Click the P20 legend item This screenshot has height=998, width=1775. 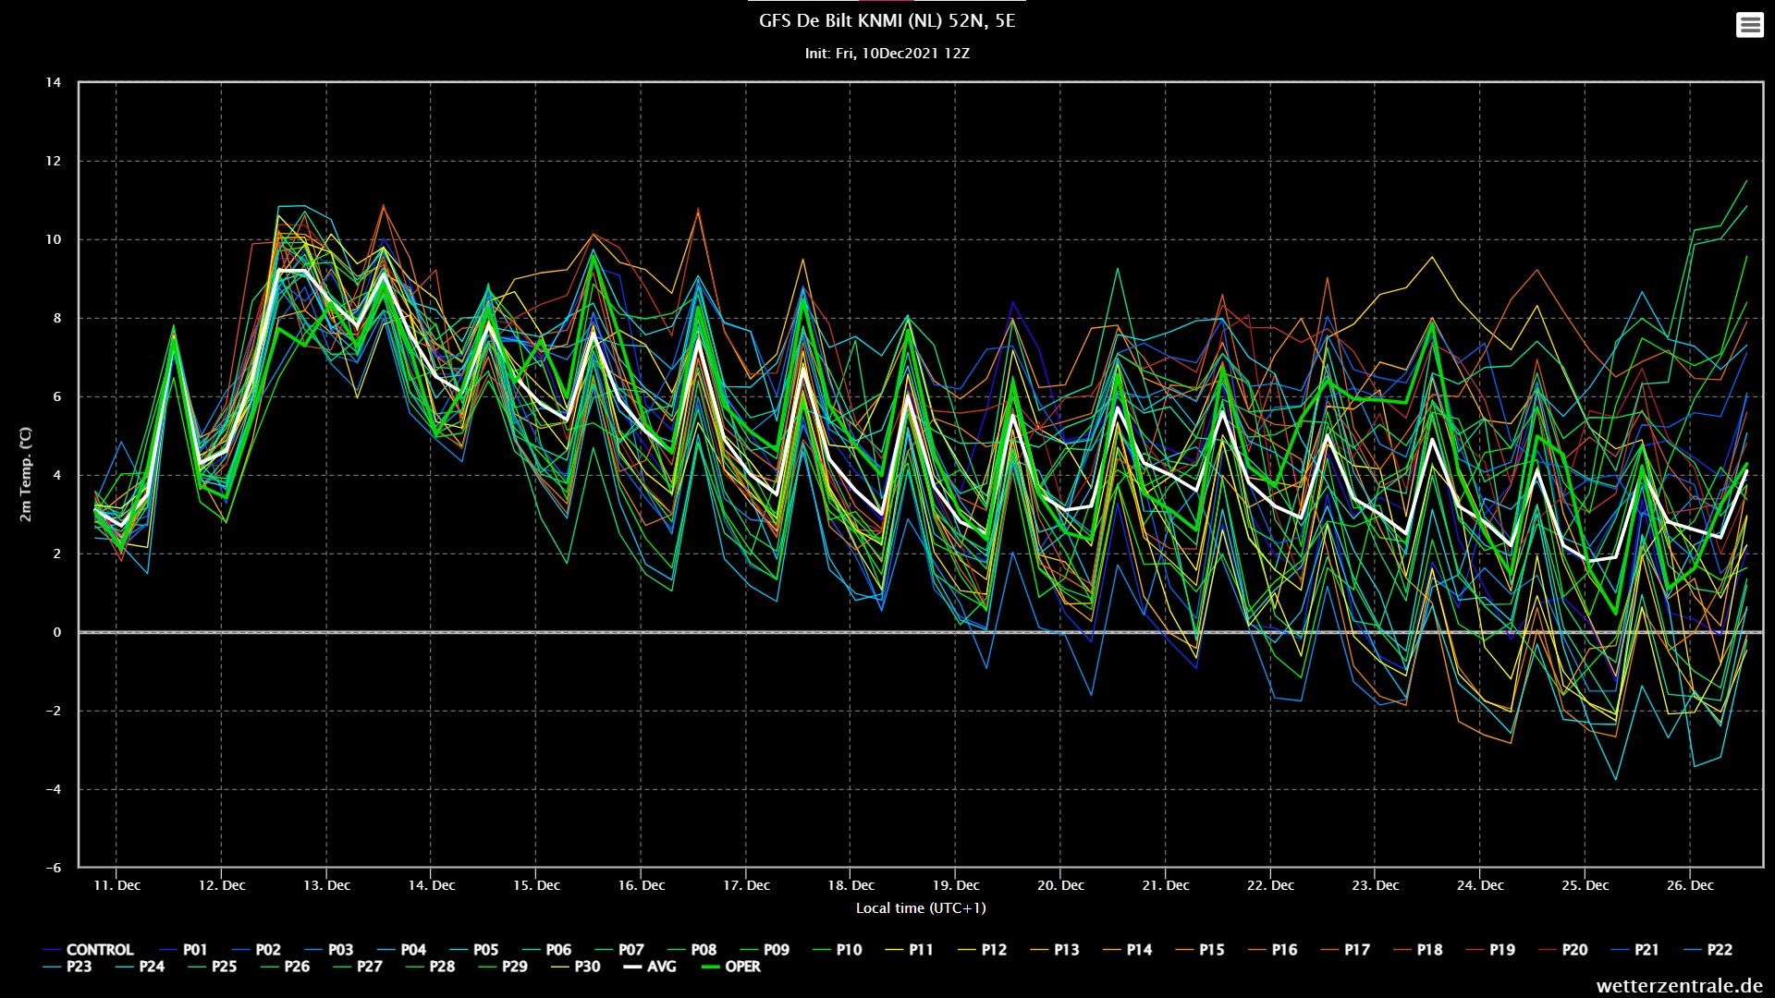(1573, 950)
